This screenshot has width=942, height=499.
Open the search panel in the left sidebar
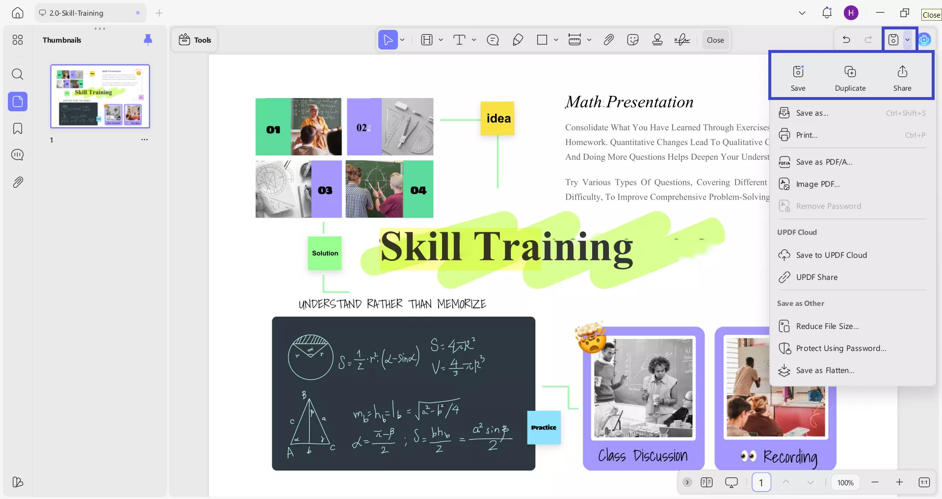pos(18,75)
